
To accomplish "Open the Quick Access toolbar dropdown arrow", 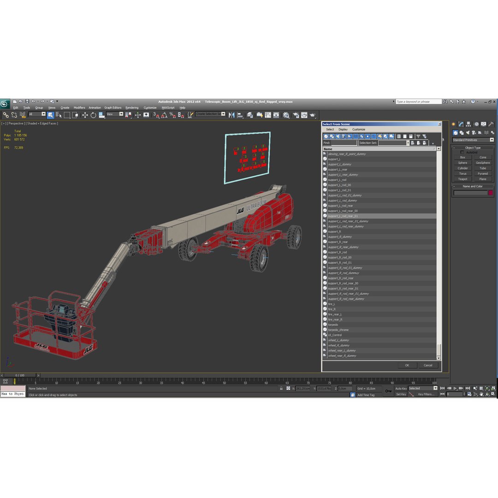I will [57, 101].
